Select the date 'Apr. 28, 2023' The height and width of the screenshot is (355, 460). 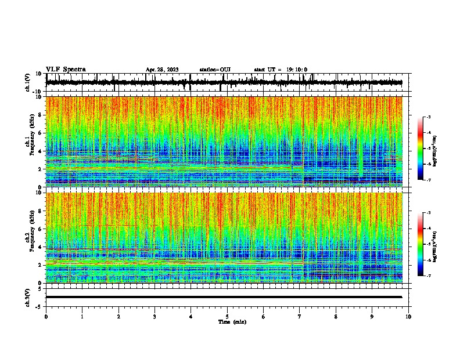(x=162, y=70)
